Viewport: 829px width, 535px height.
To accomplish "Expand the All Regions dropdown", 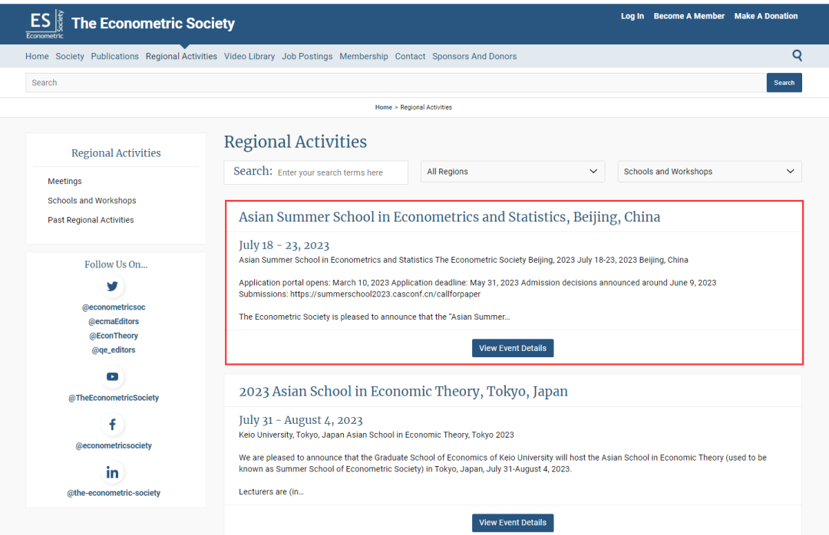I will (x=512, y=172).
